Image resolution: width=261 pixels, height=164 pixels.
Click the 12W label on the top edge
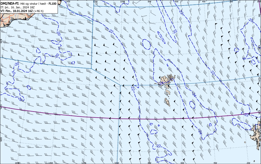pos(95,1)
